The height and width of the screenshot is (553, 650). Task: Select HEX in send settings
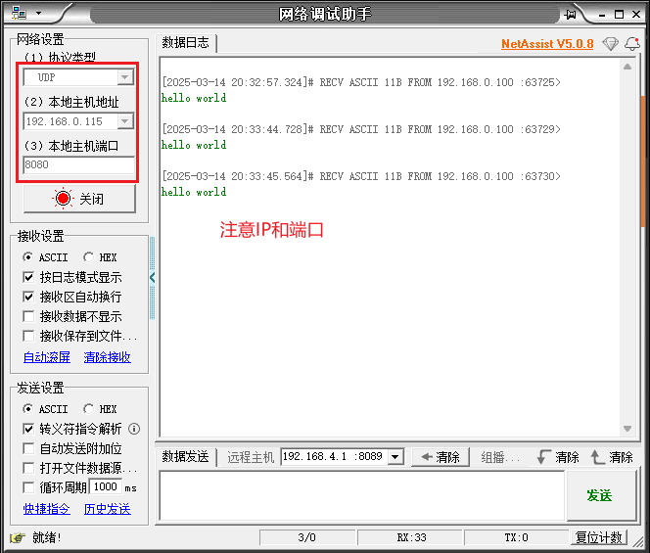click(x=100, y=409)
